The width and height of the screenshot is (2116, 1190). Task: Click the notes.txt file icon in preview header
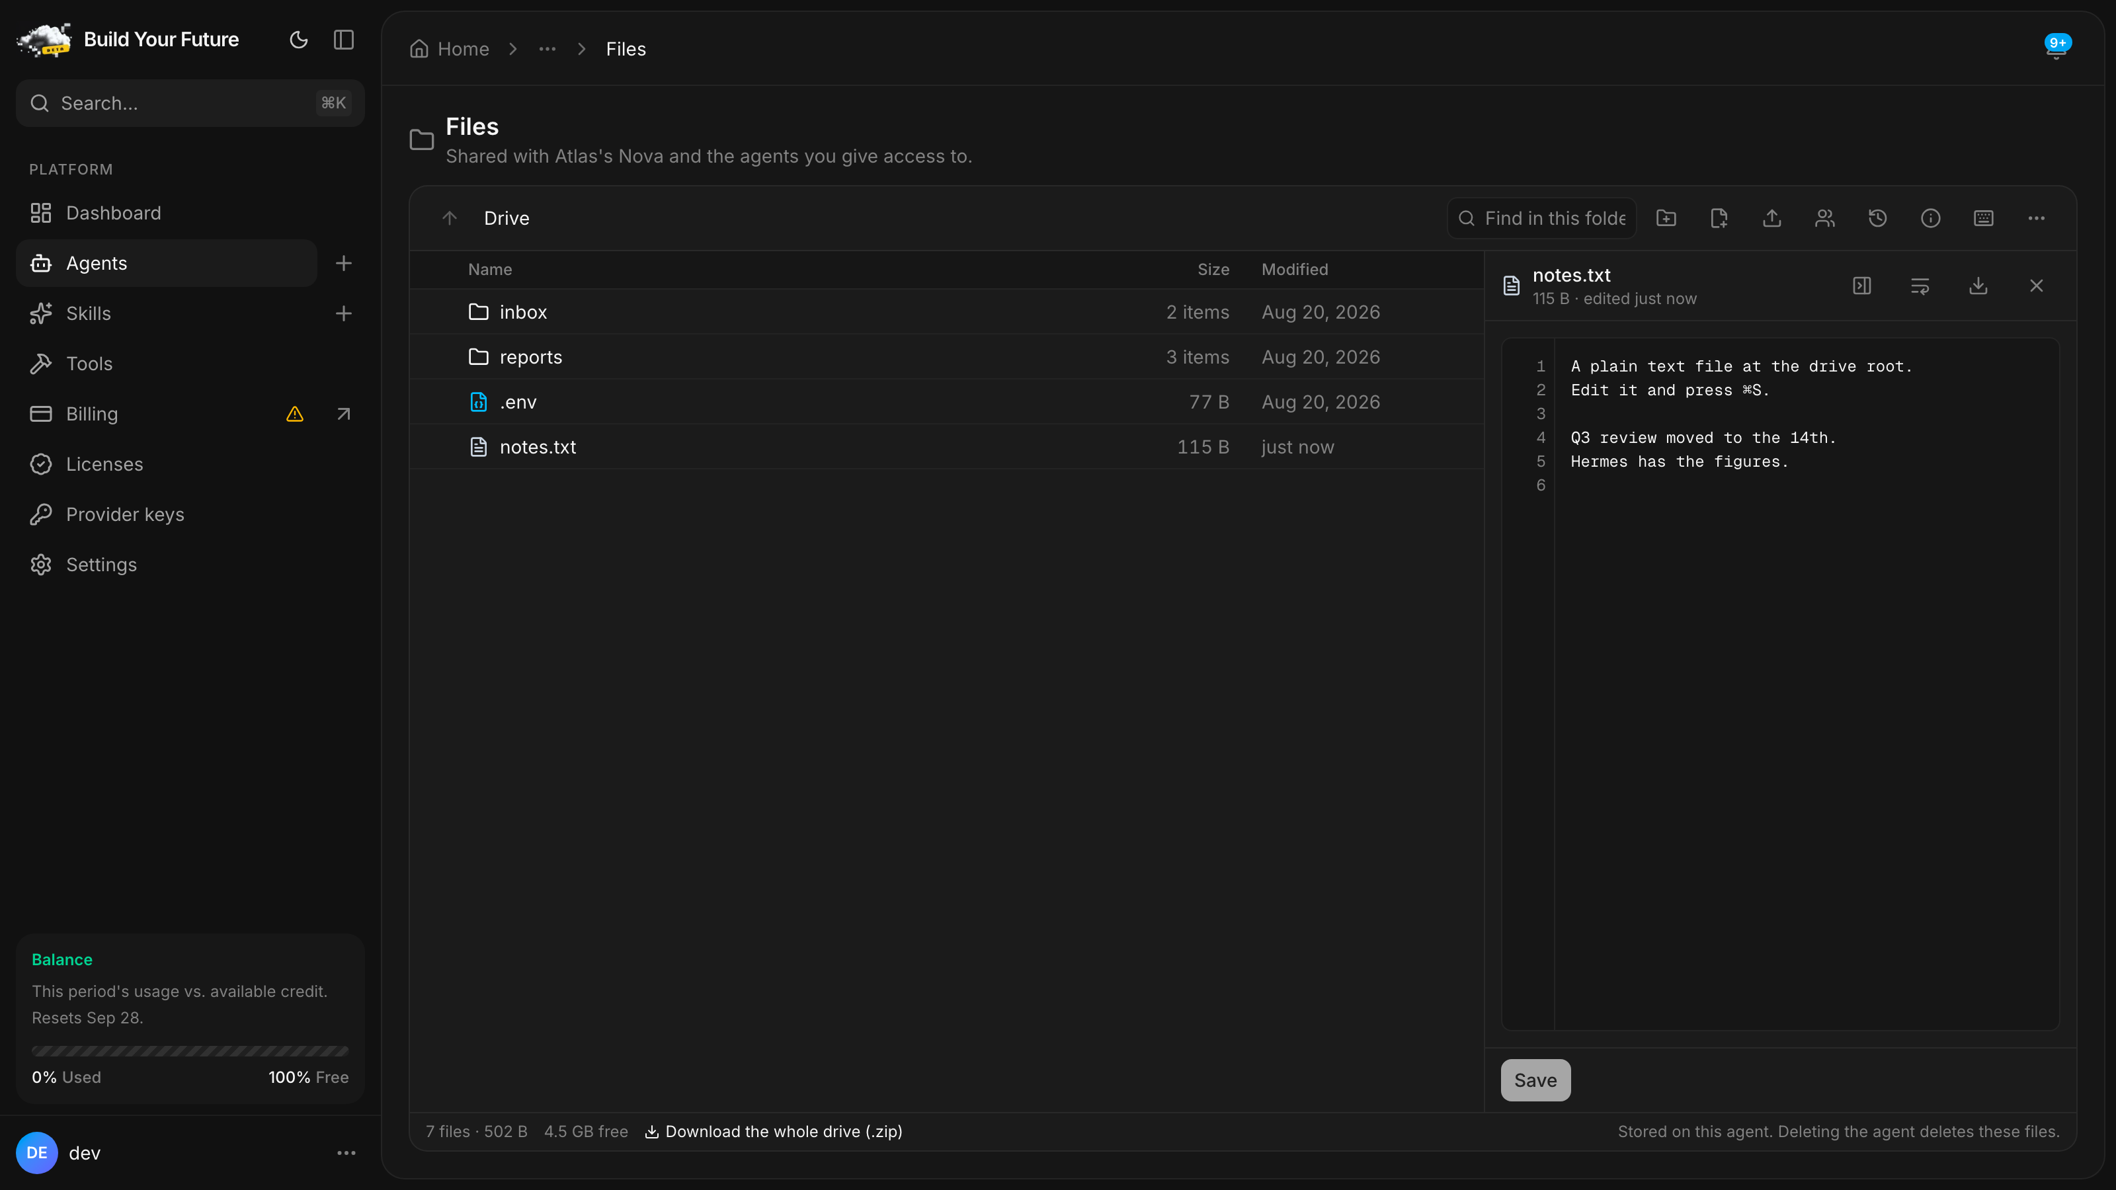click(1512, 286)
